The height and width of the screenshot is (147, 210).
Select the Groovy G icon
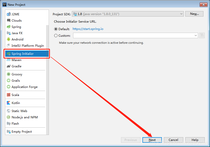click(9, 74)
